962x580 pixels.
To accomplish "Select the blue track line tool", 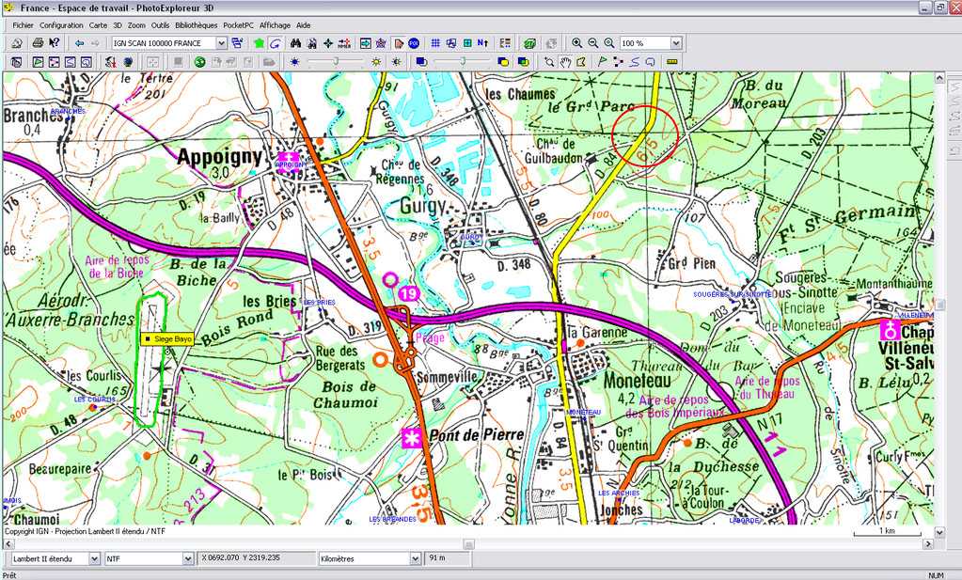I will coord(635,61).
